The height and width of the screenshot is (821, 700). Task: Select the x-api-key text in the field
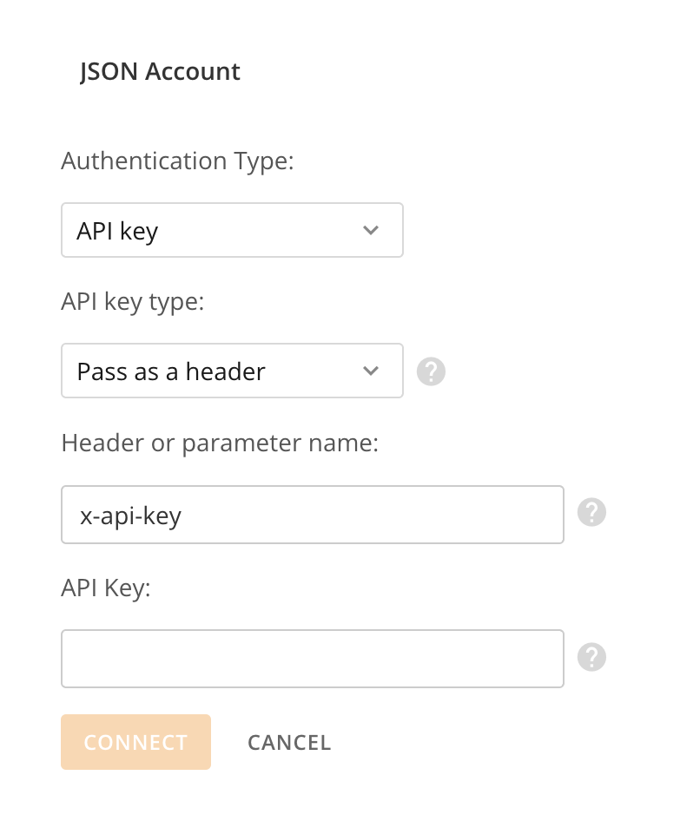pyautogui.click(x=130, y=516)
